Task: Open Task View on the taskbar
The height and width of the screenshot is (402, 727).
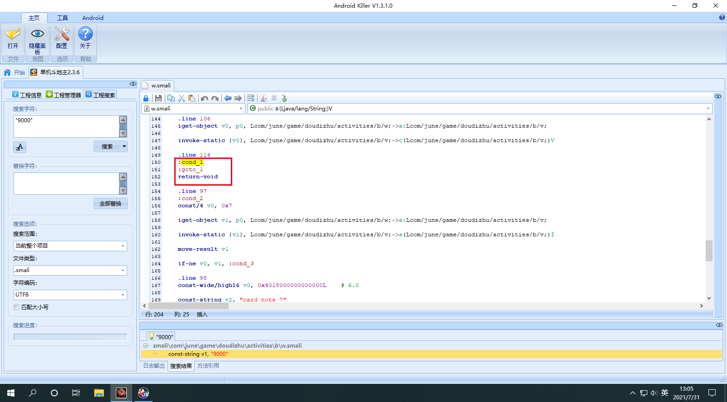Action: (76, 393)
